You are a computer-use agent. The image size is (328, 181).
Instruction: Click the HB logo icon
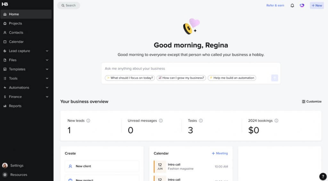(4, 4)
